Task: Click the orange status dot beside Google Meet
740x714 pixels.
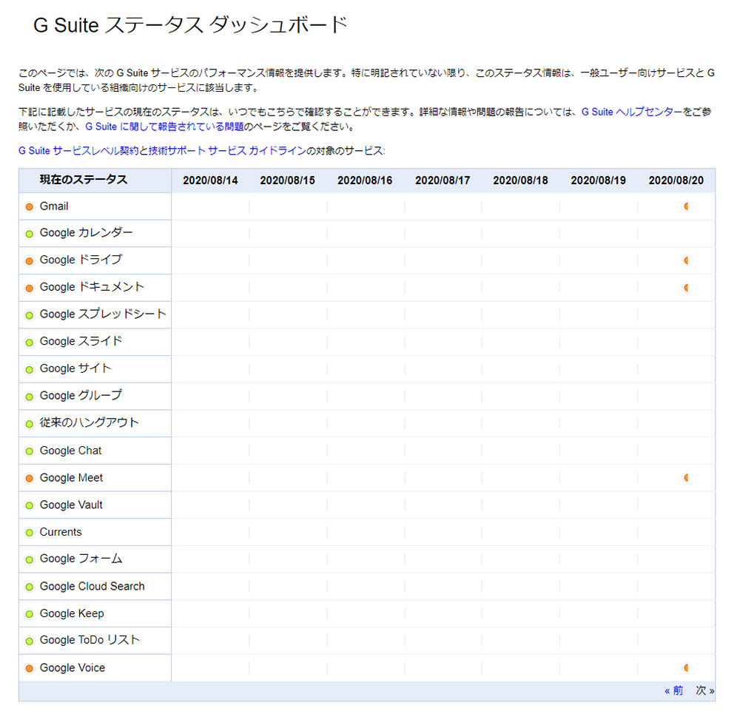Action: (30, 478)
